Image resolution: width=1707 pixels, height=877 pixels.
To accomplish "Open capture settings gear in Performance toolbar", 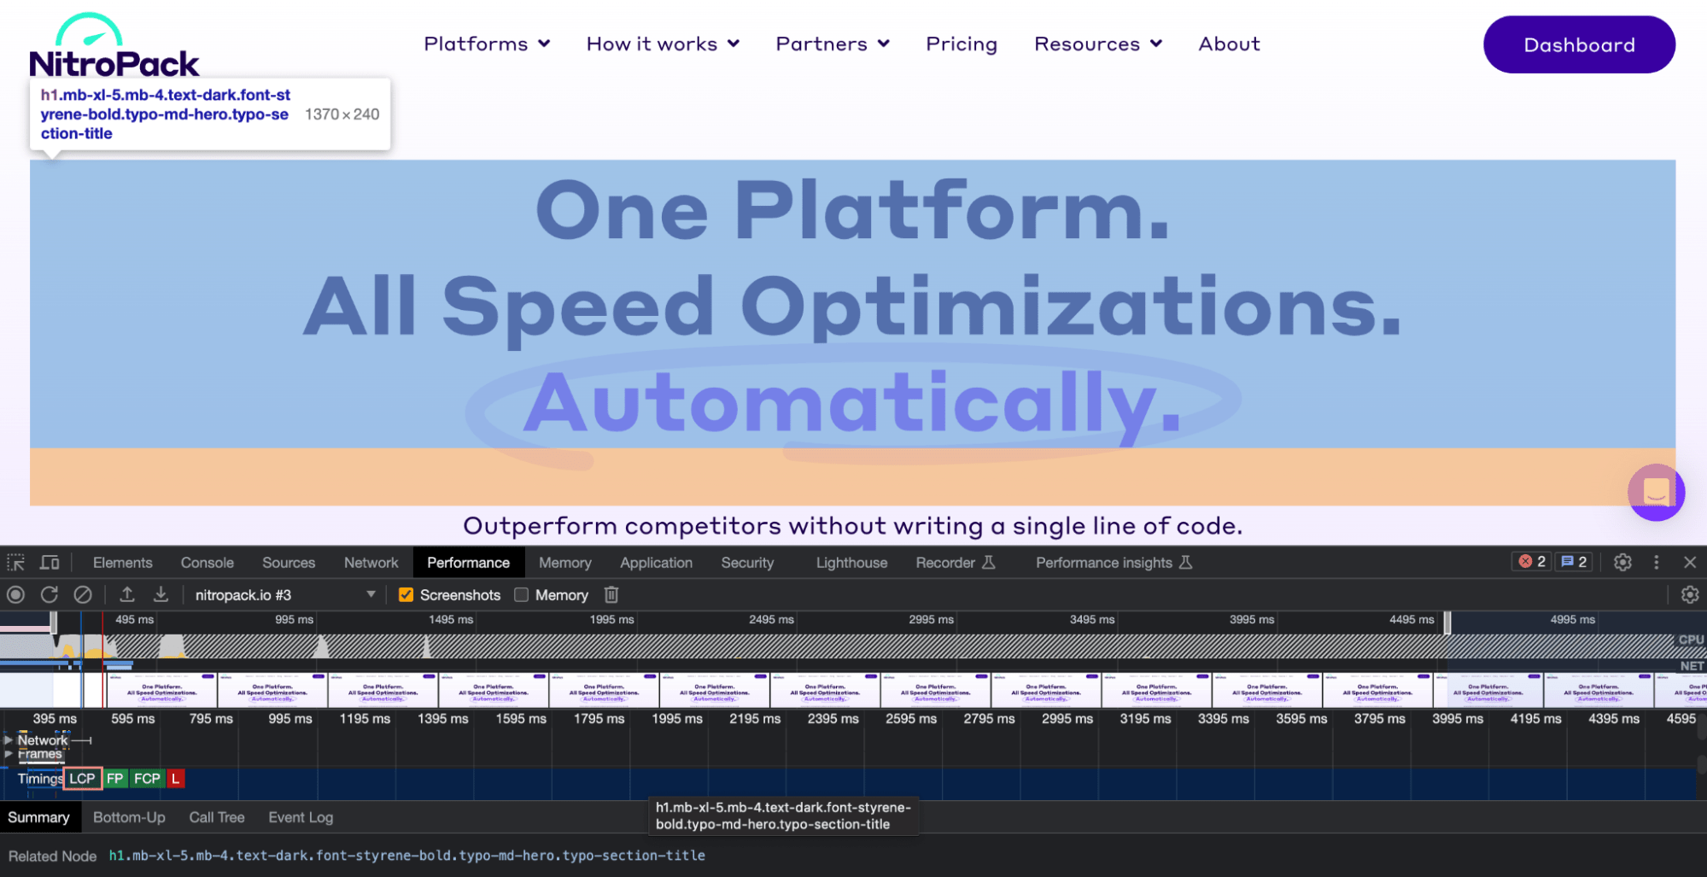I will pos(1690,594).
